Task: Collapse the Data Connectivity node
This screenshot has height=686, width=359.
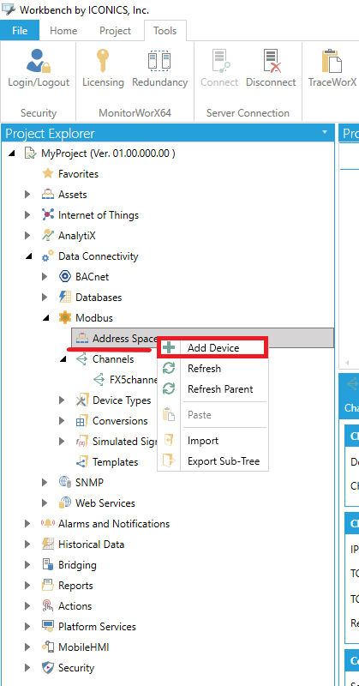Action: point(28,256)
